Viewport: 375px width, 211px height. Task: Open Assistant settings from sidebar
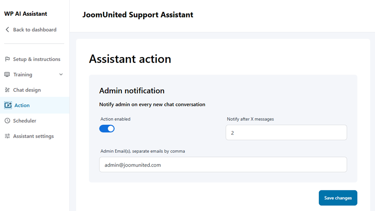(x=33, y=136)
